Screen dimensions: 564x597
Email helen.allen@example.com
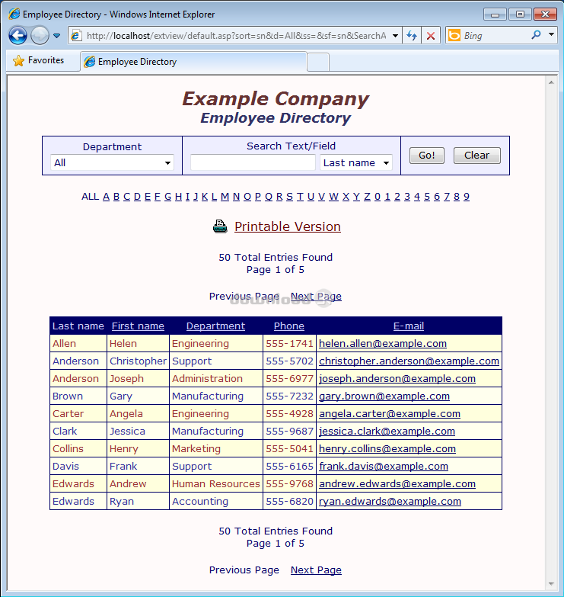pos(383,343)
